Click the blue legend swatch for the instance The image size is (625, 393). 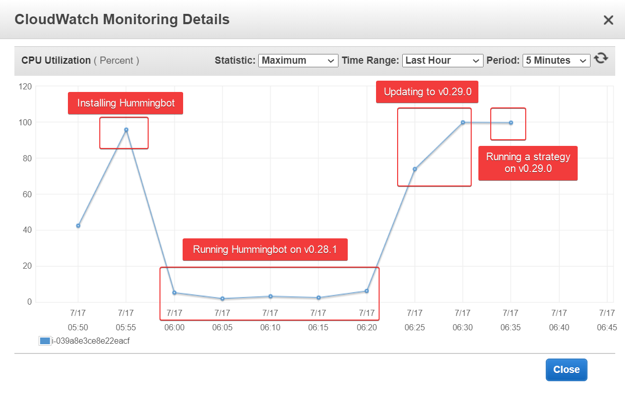coord(45,341)
